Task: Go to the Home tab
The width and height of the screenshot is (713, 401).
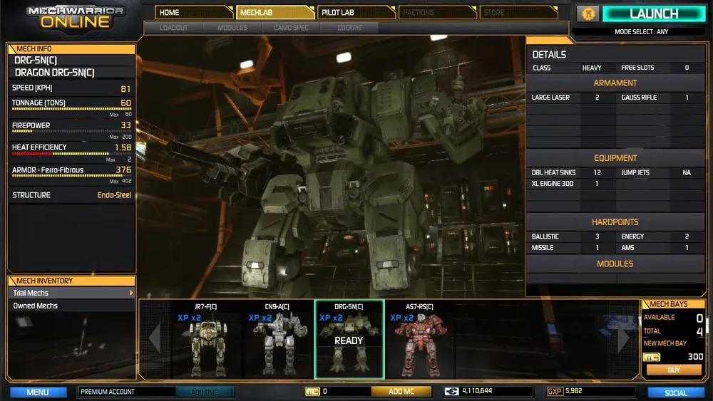Action: pos(193,12)
